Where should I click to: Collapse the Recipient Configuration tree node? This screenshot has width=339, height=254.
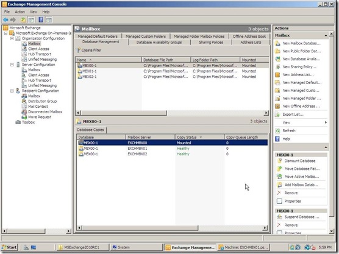pyautogui.click(x=12, y=91)
